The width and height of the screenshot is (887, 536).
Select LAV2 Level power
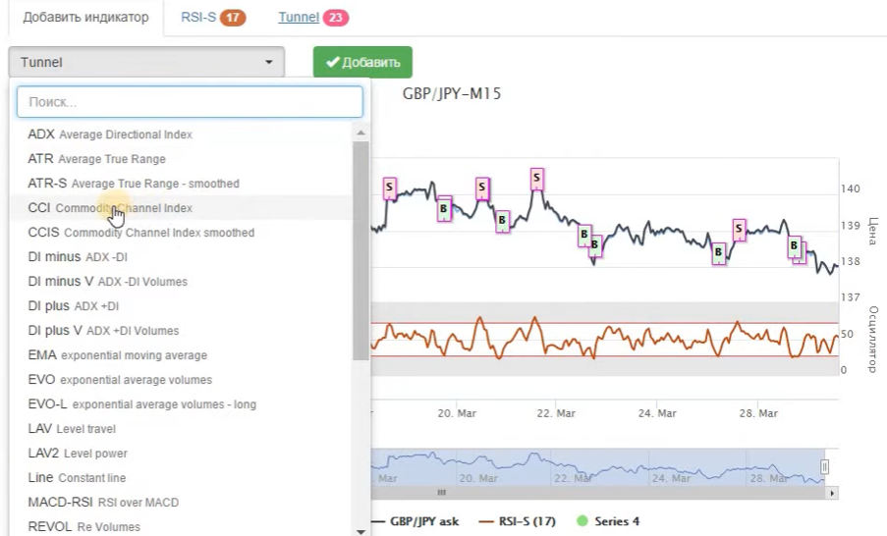coord(181,453)
